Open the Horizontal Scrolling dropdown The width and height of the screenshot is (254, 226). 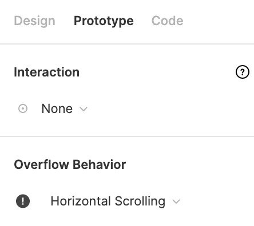[116, 201]
